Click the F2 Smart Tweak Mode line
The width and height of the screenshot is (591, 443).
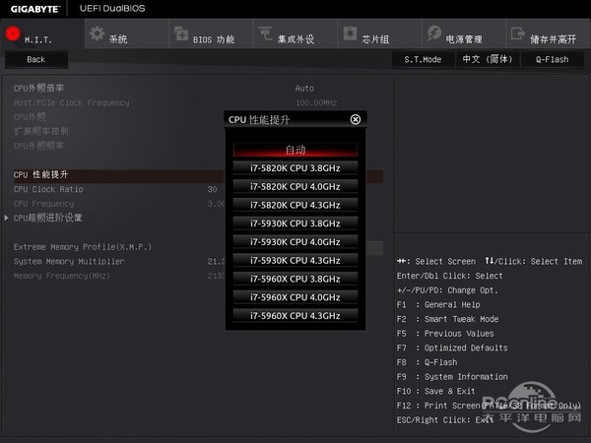click(447, 319)
